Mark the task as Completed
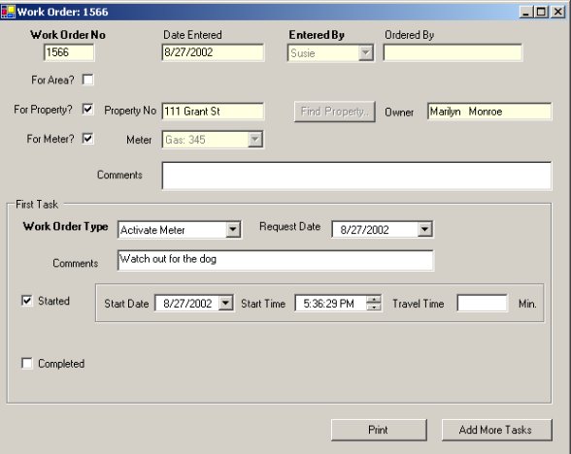 coord(27,363)
